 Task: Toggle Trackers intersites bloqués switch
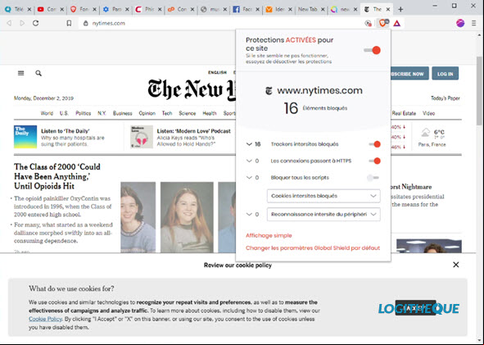point(374,144)
